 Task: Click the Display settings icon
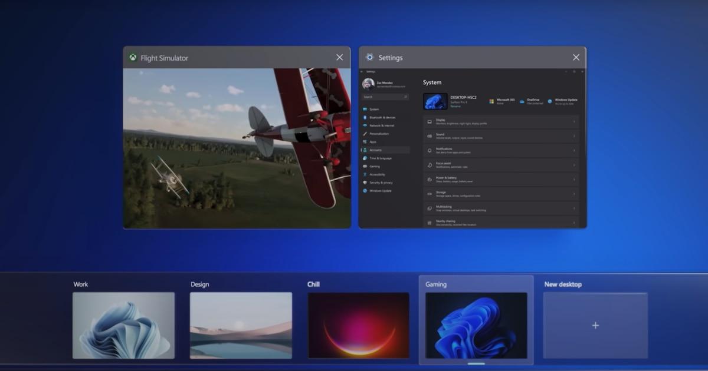pyautogui.click(x=428, y=121)
